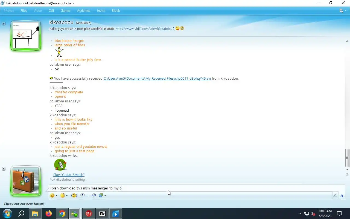Screen dimensions: 350x219
Task: Switch to text typing mode A icon
Action: (x=342, y=195)
